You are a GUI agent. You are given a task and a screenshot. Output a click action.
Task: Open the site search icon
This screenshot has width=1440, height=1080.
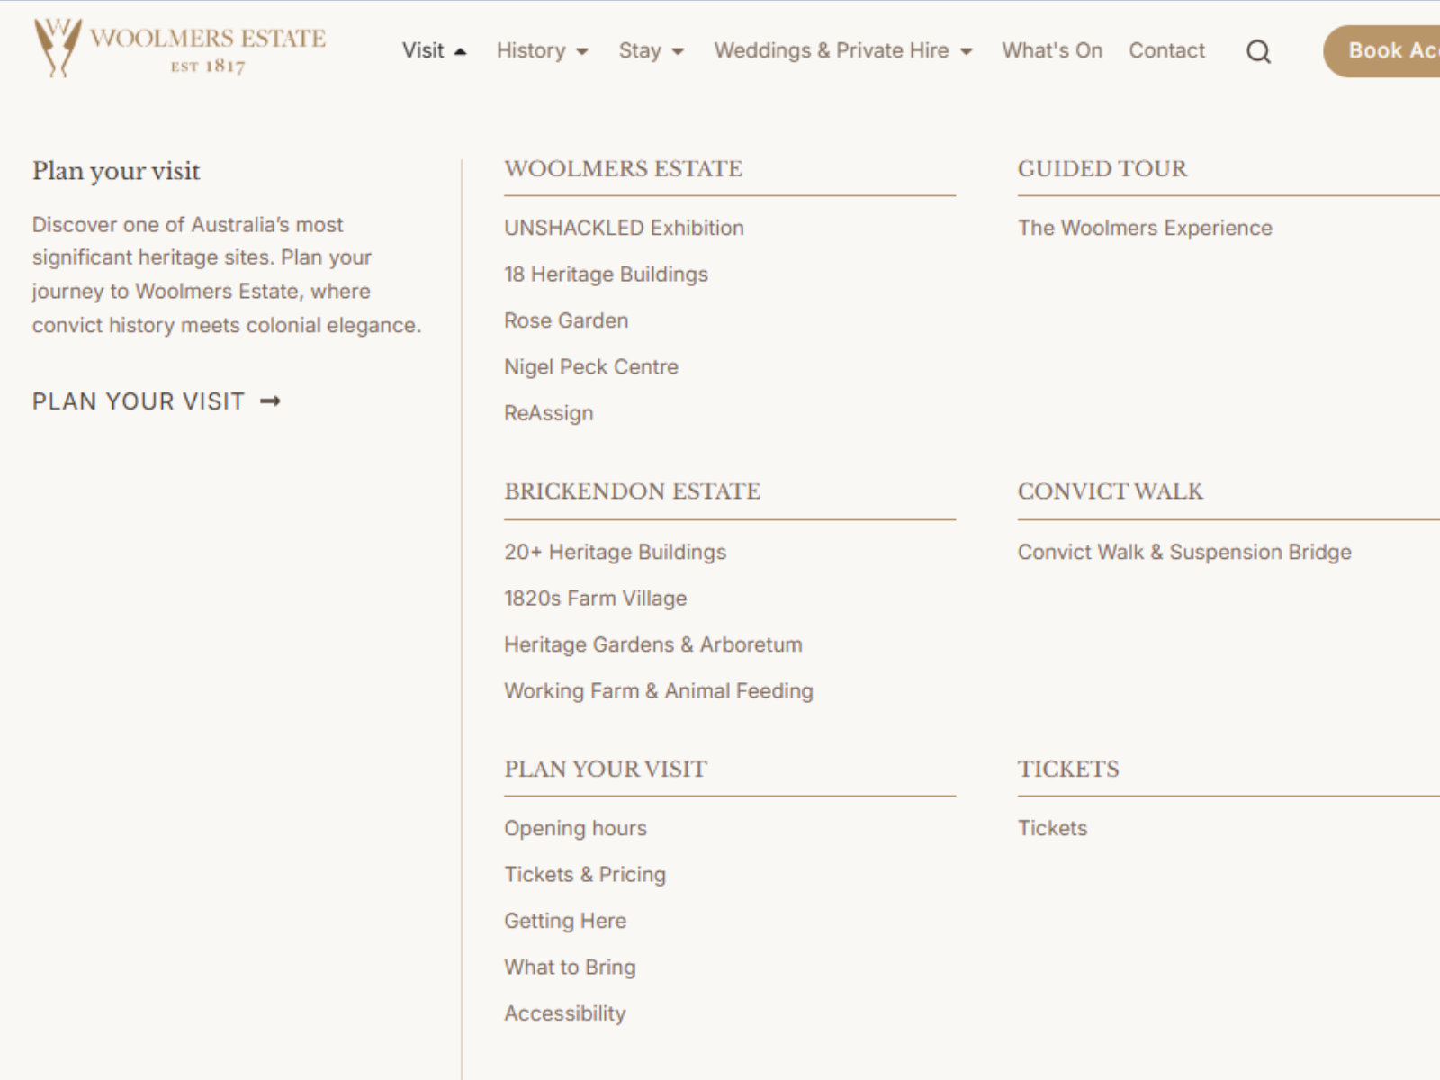[x=1258, y=52]
